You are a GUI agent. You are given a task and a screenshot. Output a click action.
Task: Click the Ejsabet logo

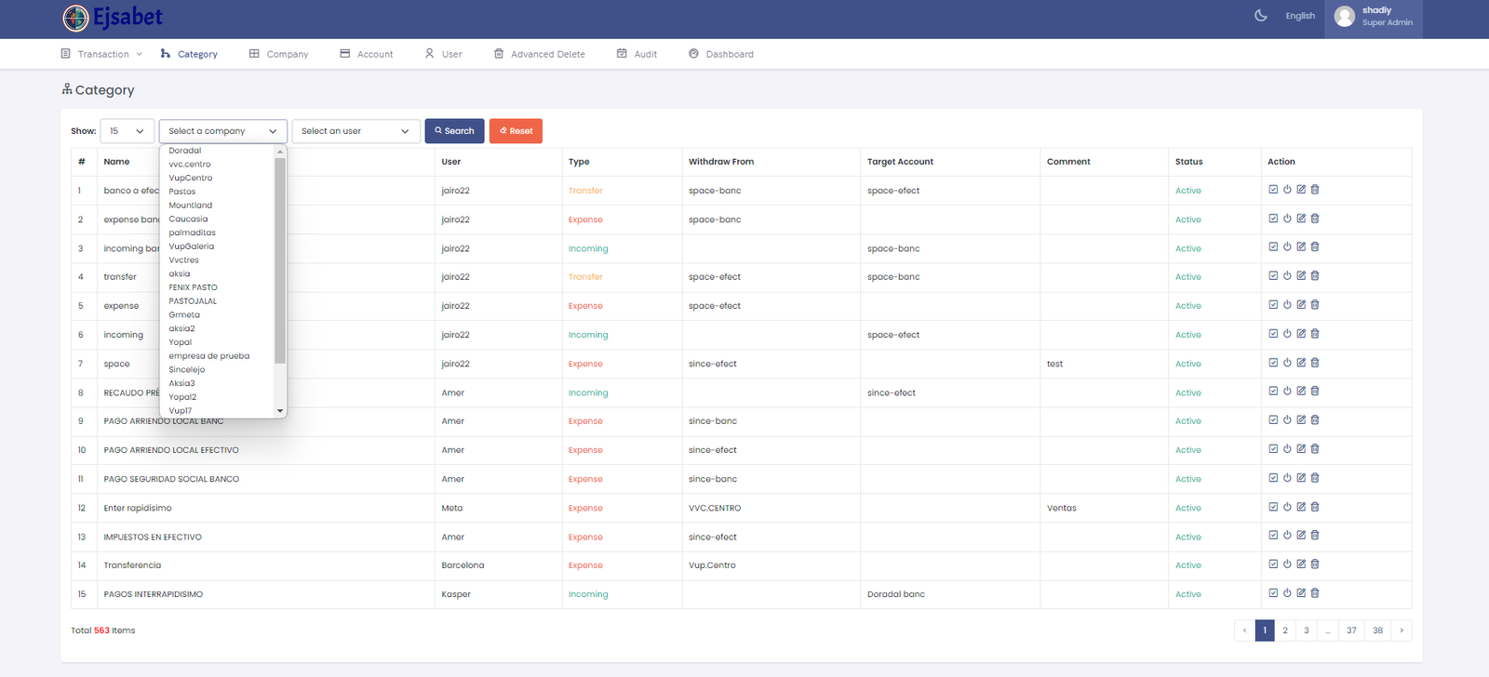pyautogui.click(x=113, y=18)
